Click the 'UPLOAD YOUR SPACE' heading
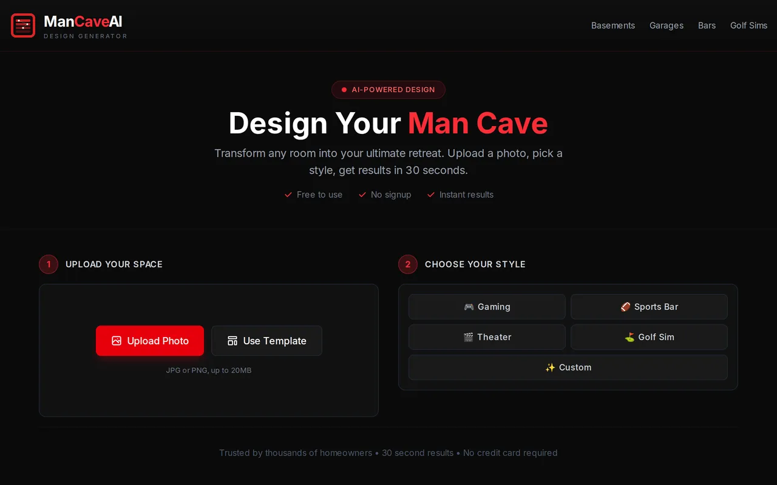The image size is (777, 485). (114, 264)
